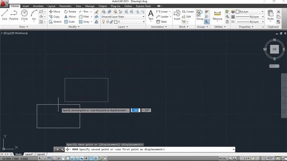Toggle Infer Constraints in status bar
287x161 pixels.
[x=40, y=158]
